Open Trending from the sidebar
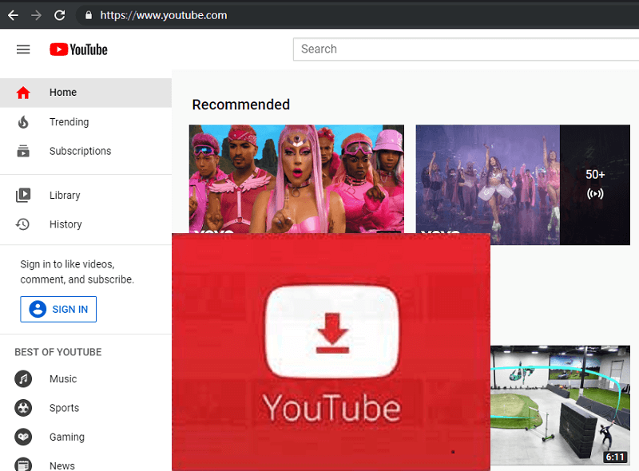Screen dimensions: 639x471 click(85, 122)
